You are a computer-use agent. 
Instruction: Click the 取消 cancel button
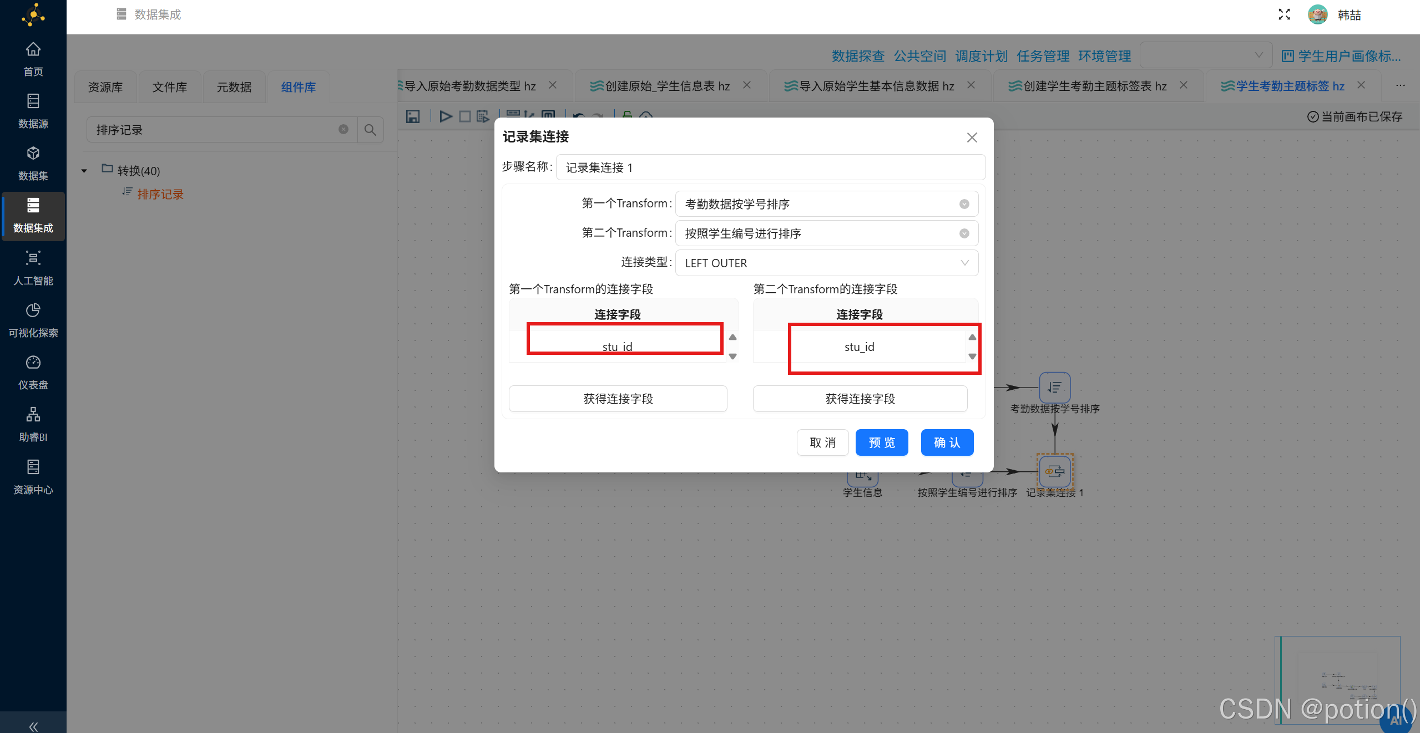(823, 442)
